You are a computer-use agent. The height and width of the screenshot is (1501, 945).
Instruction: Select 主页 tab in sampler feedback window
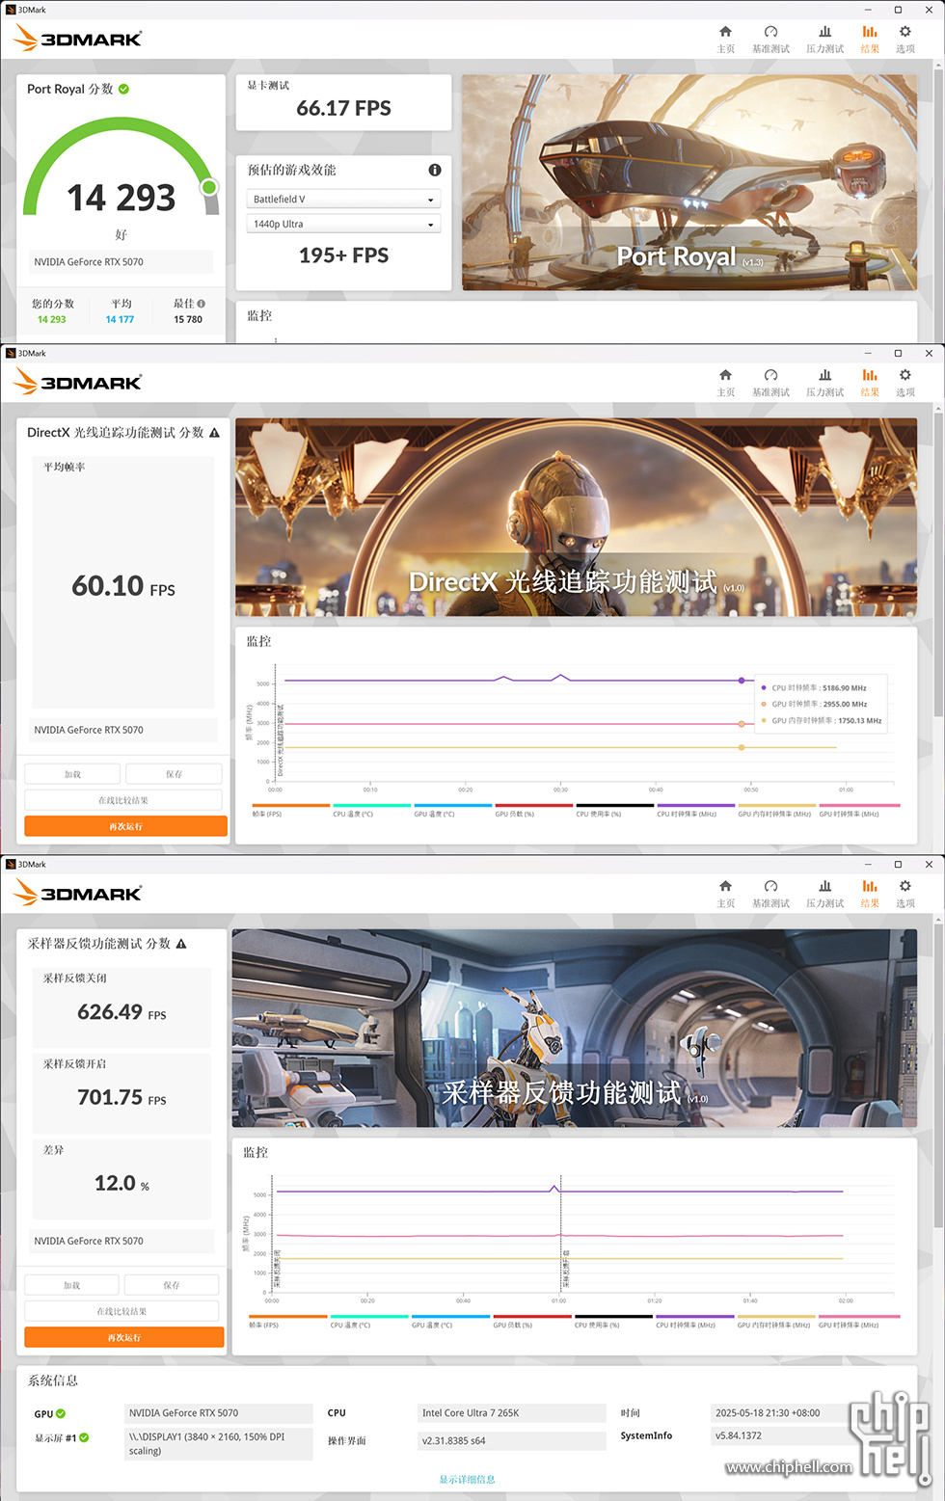pos(725,893)
